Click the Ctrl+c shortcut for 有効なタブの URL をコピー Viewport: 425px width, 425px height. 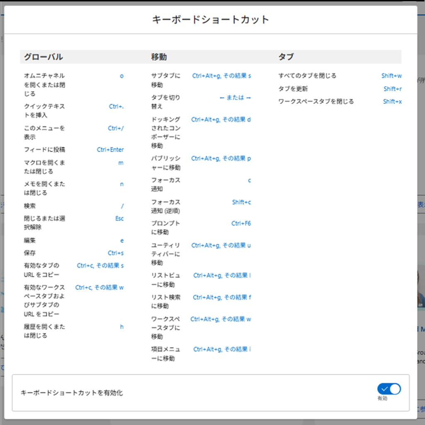[100, 266]
